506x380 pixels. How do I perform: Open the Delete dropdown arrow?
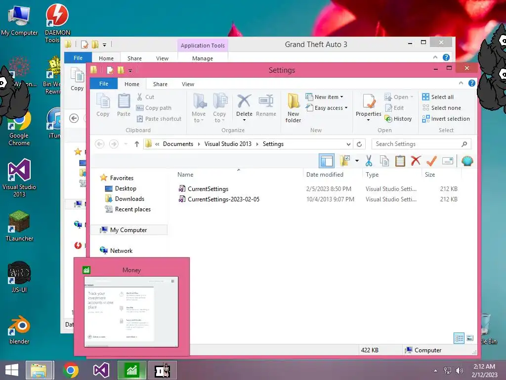244,120
